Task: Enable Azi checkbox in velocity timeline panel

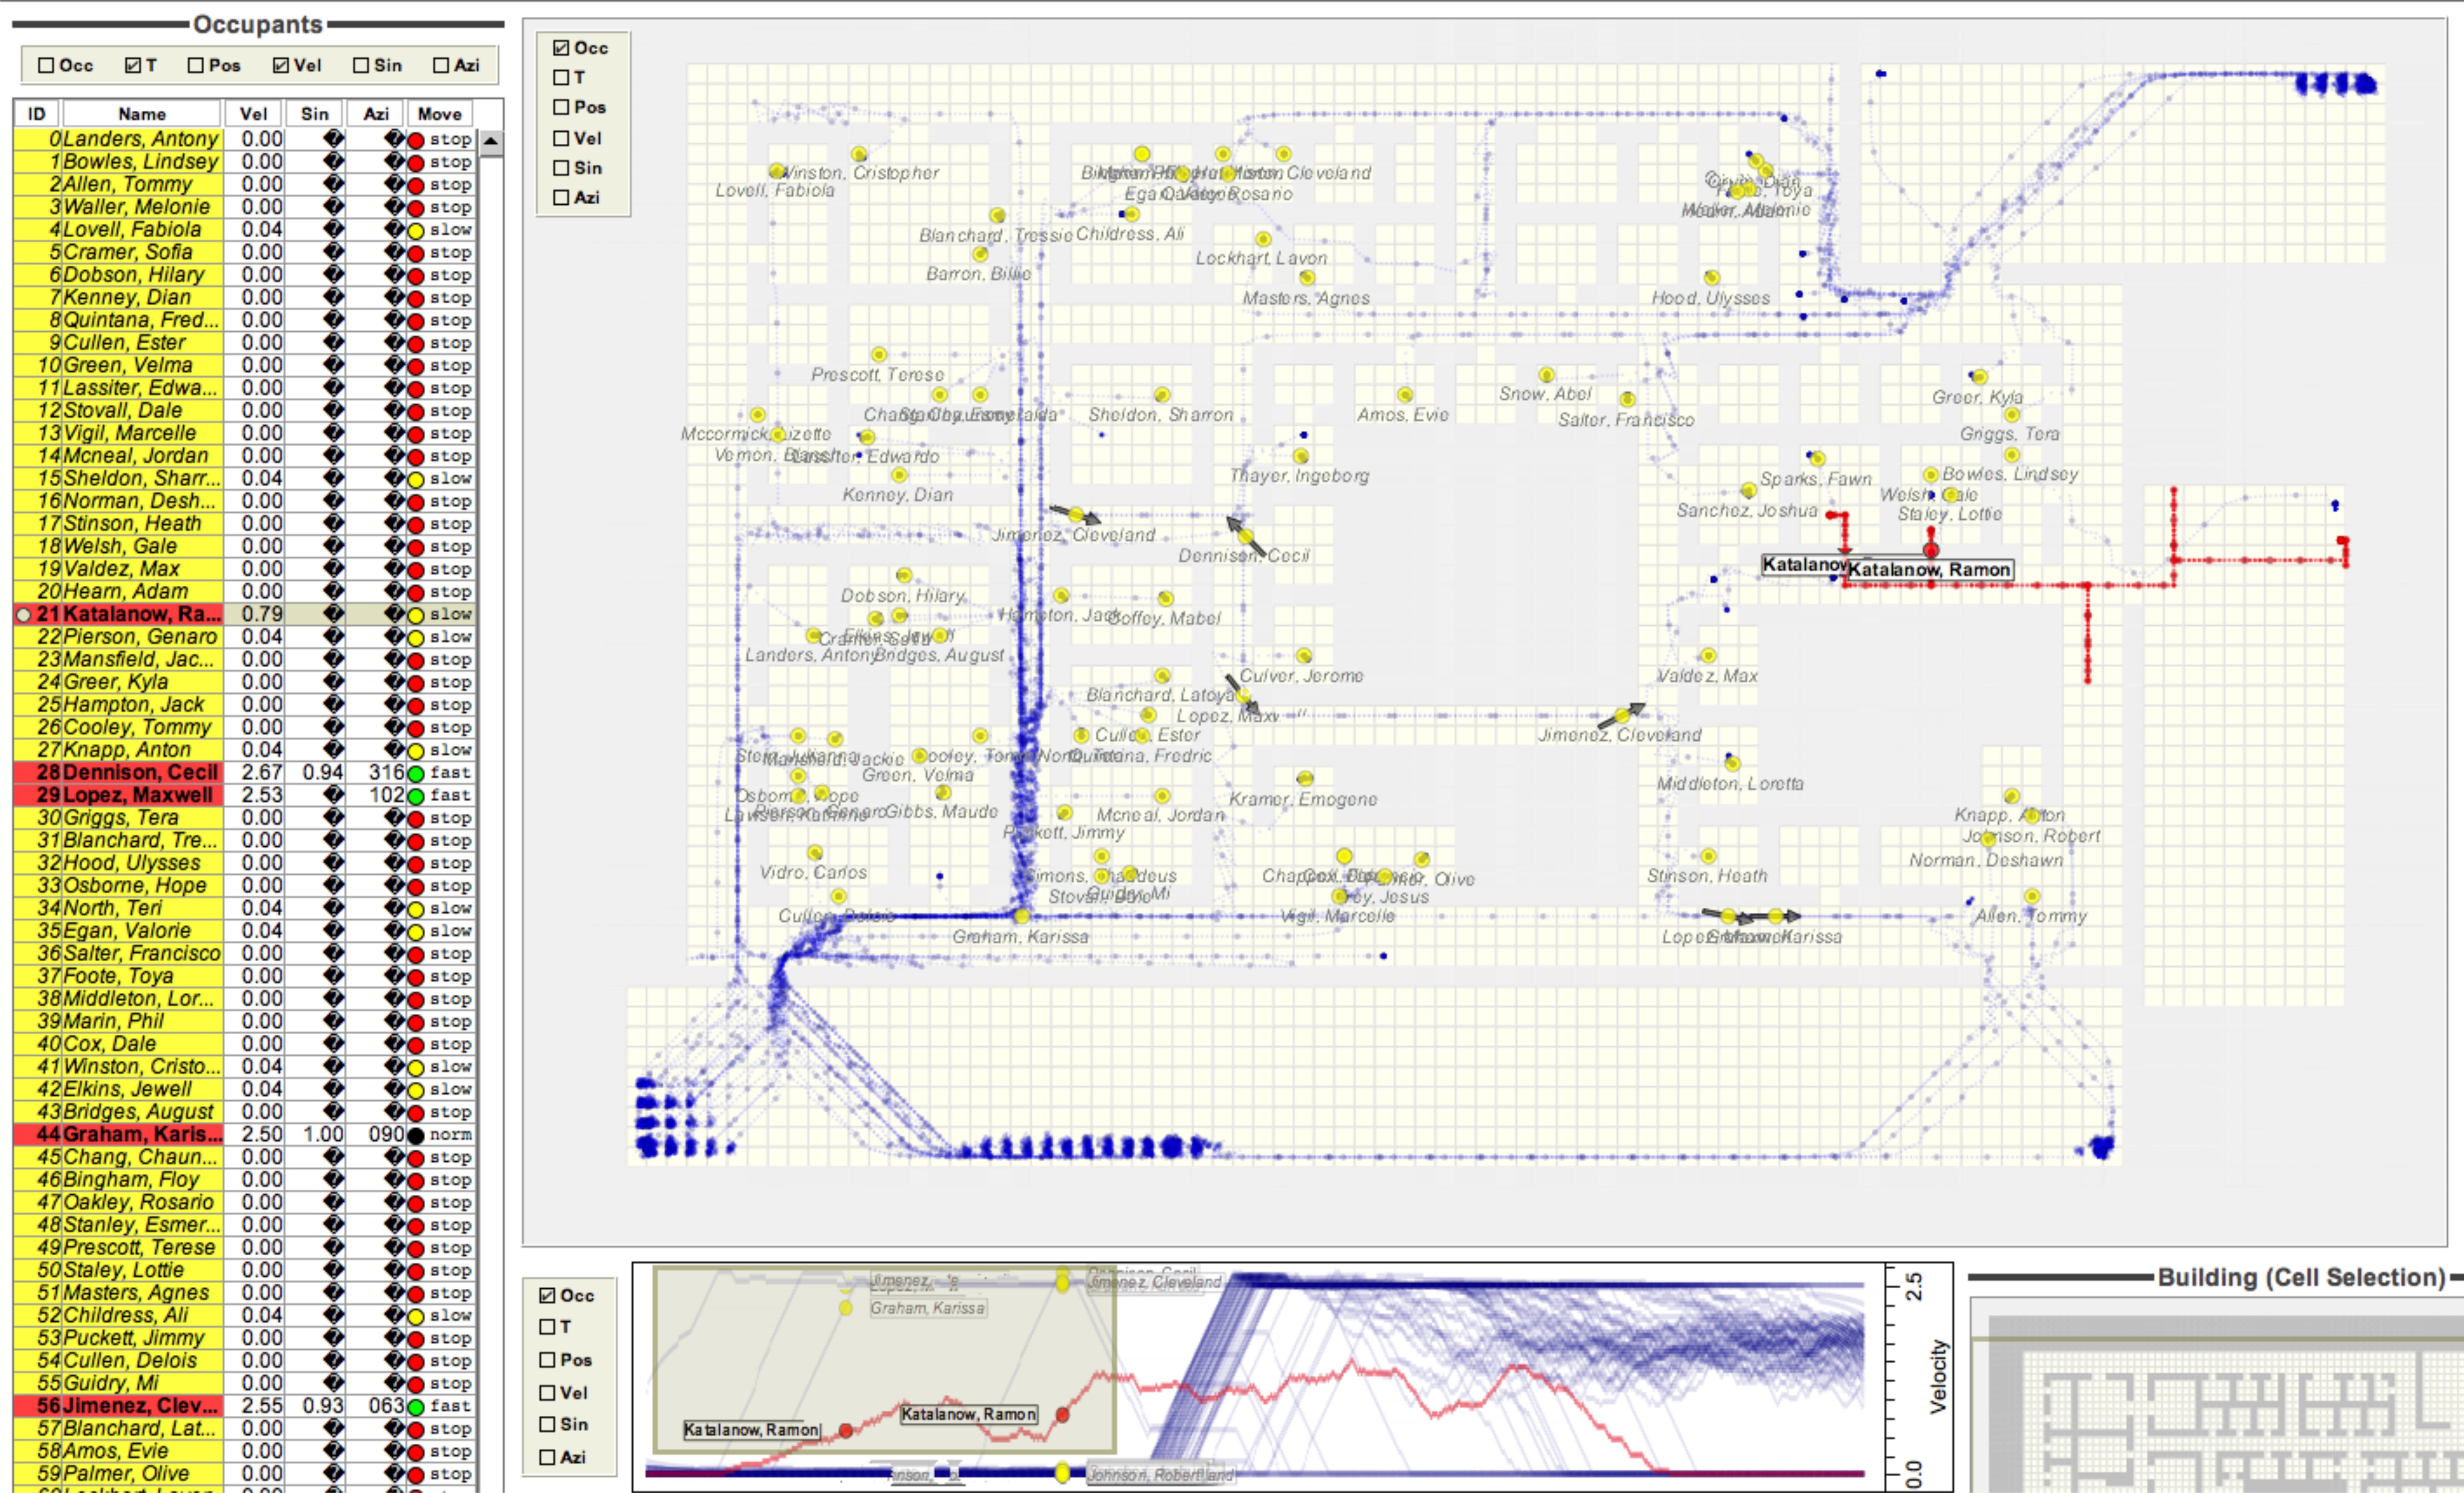Action: 547,1457
